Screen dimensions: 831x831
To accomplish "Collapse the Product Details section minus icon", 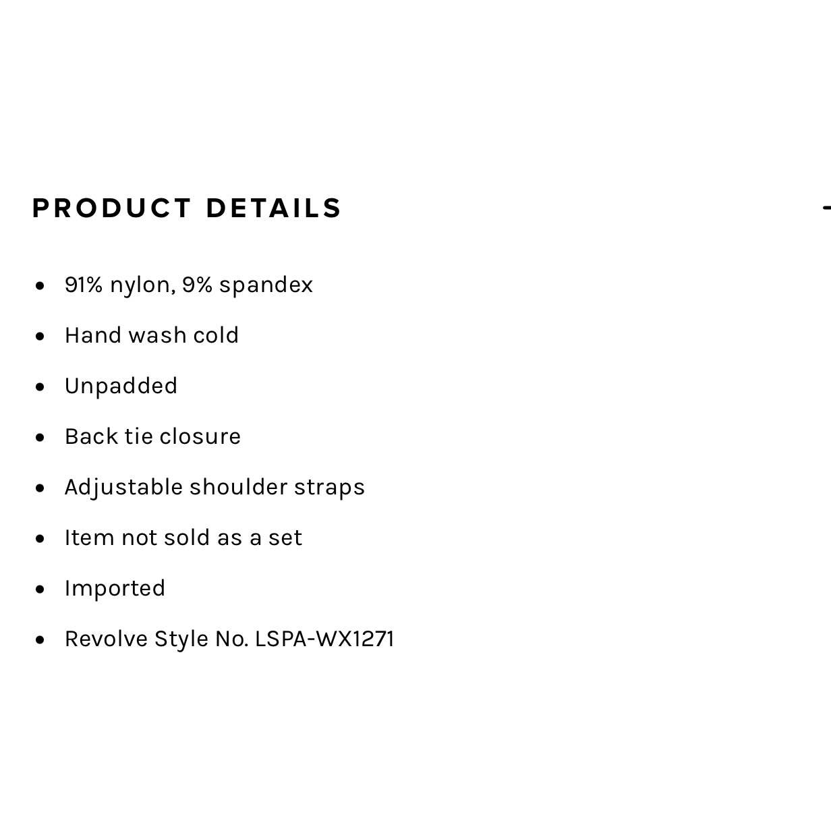I will 826,208.
